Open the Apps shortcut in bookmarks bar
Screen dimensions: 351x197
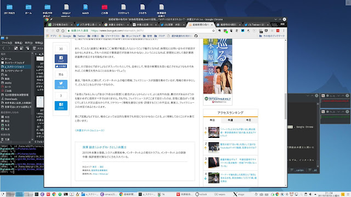(51, 36)
